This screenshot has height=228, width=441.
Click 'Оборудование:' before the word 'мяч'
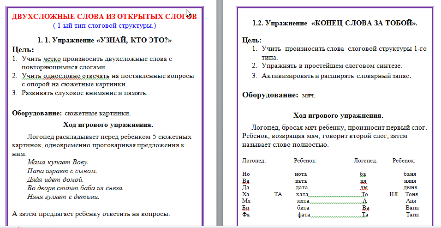coord(270,95)
